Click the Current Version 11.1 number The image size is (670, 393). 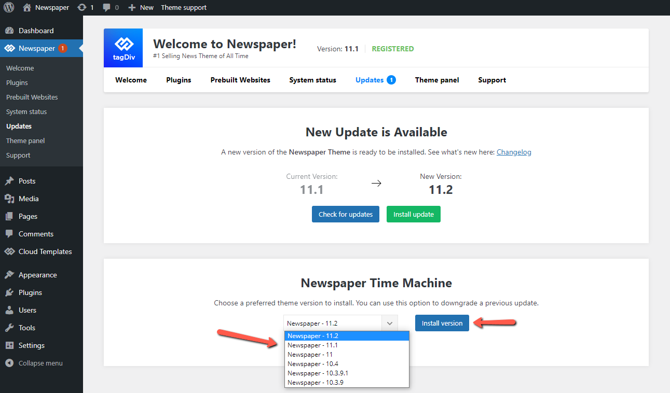pos(312,190)
